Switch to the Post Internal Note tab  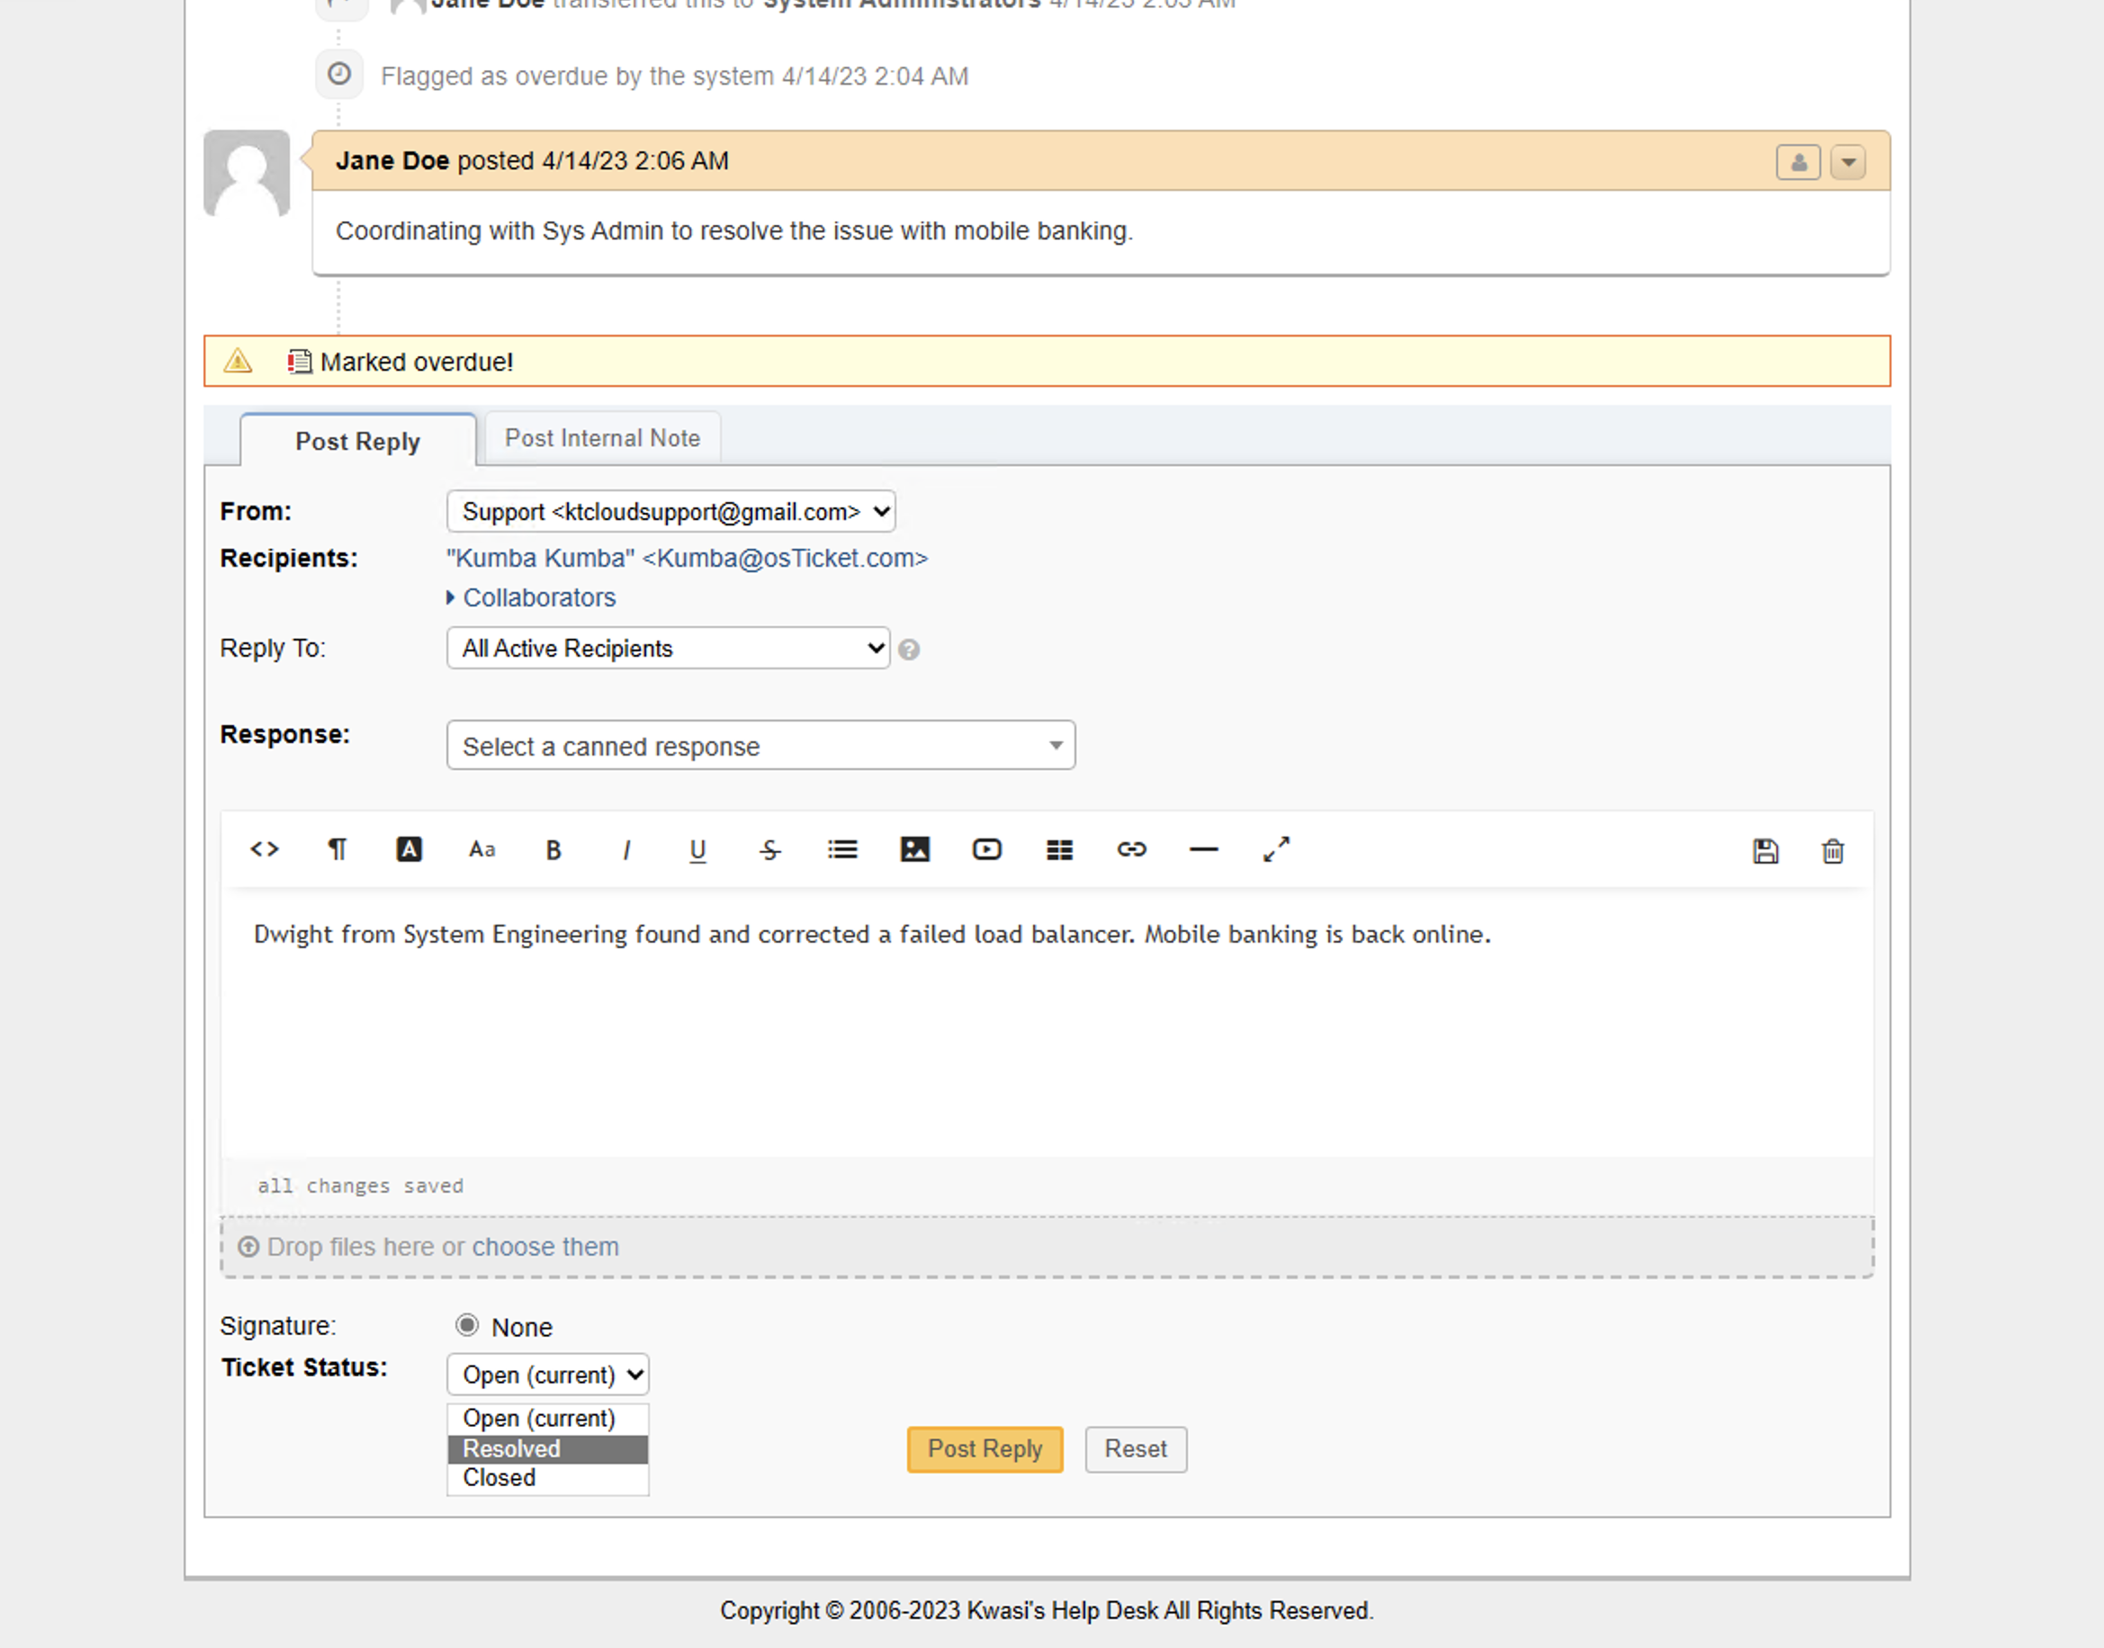pos(602,437)
